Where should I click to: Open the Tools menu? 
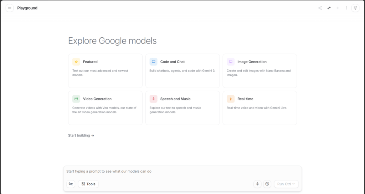coord(88,184)
